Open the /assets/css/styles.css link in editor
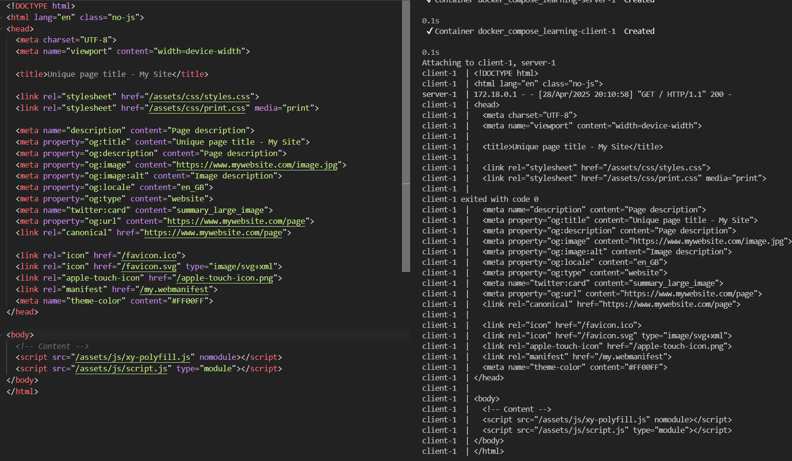The height and width of the screenshot is (461, 792). click(200, 97)
